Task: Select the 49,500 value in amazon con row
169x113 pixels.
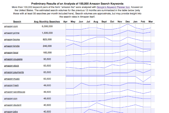Action: tap(47, 99)
